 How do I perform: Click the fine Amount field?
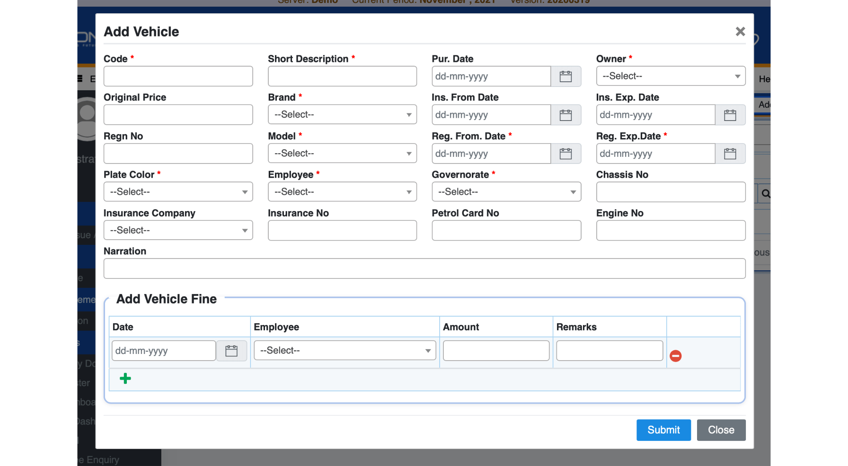(496, 351)
